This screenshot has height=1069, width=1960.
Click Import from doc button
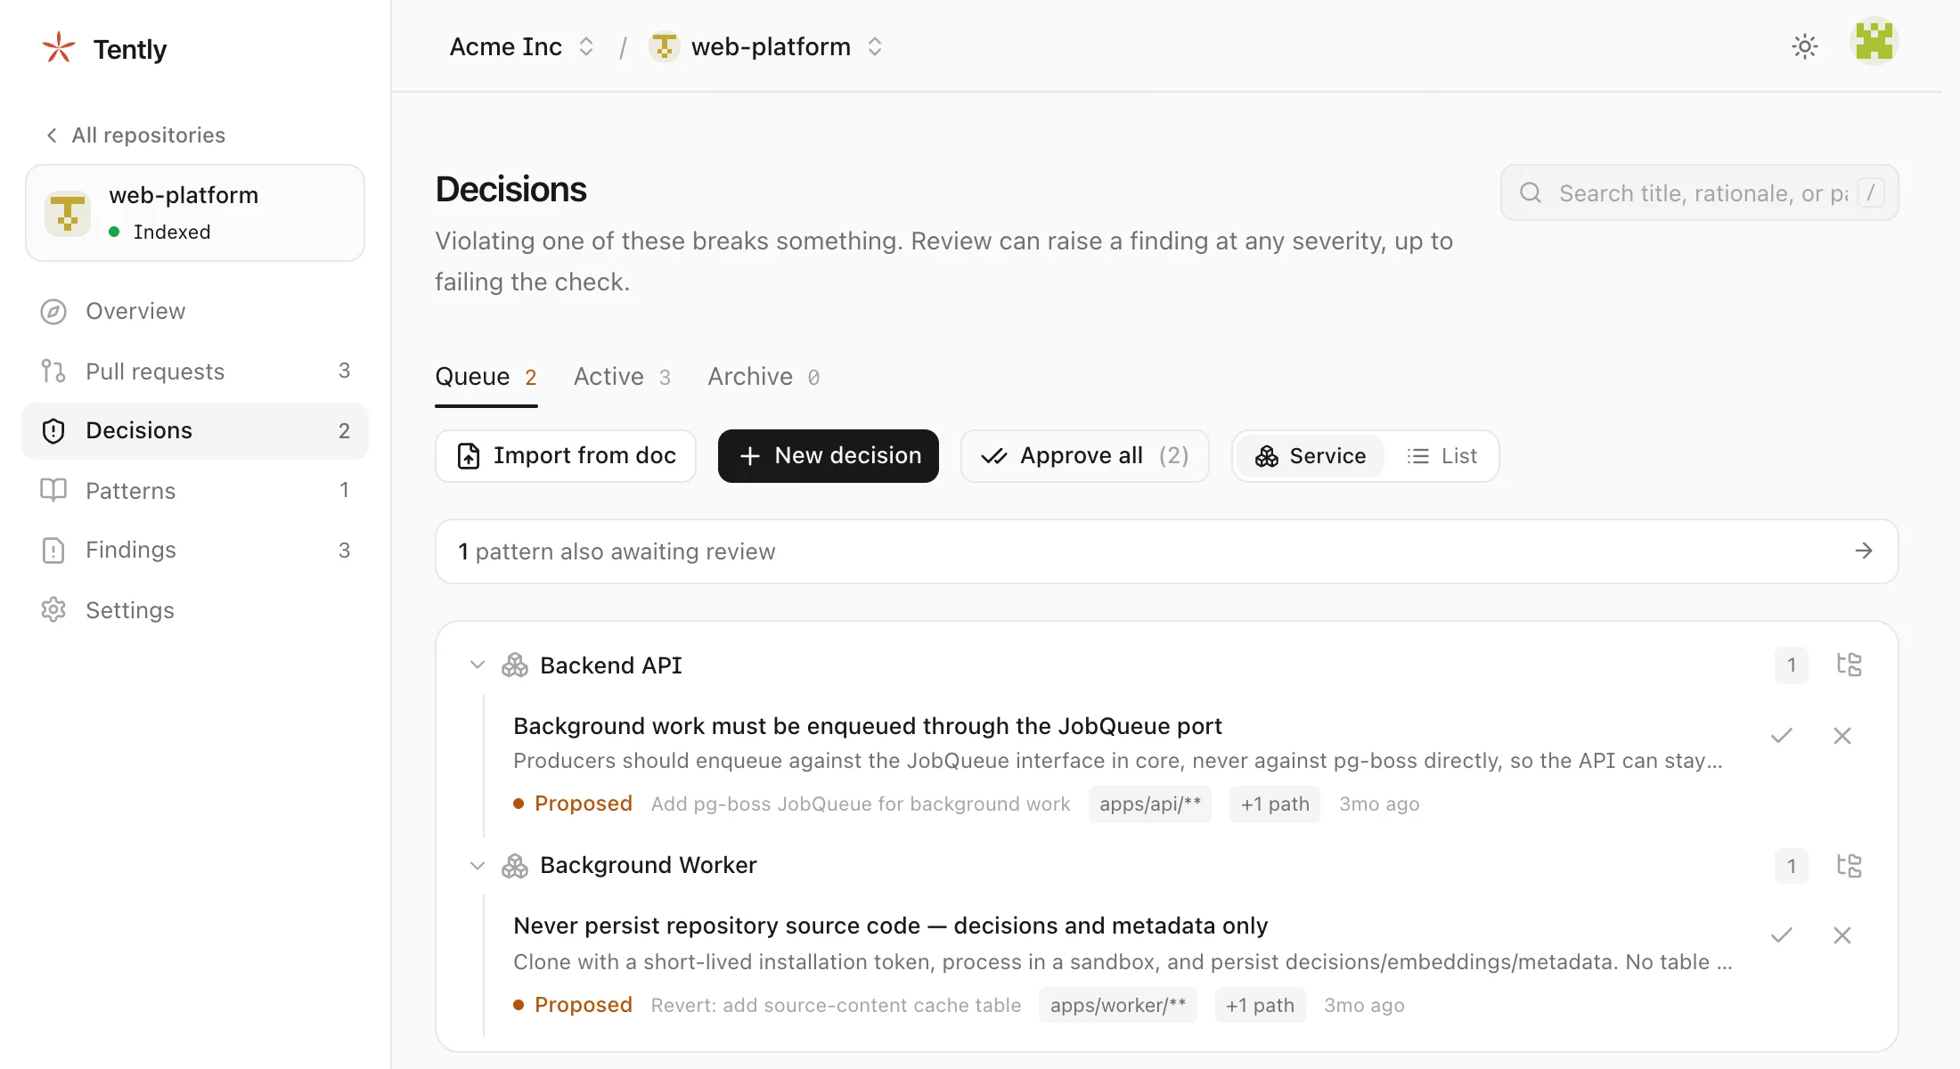[x=566, y=456]
